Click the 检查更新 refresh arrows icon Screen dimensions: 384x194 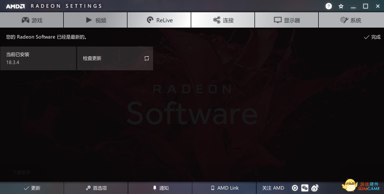pos(147,58)
